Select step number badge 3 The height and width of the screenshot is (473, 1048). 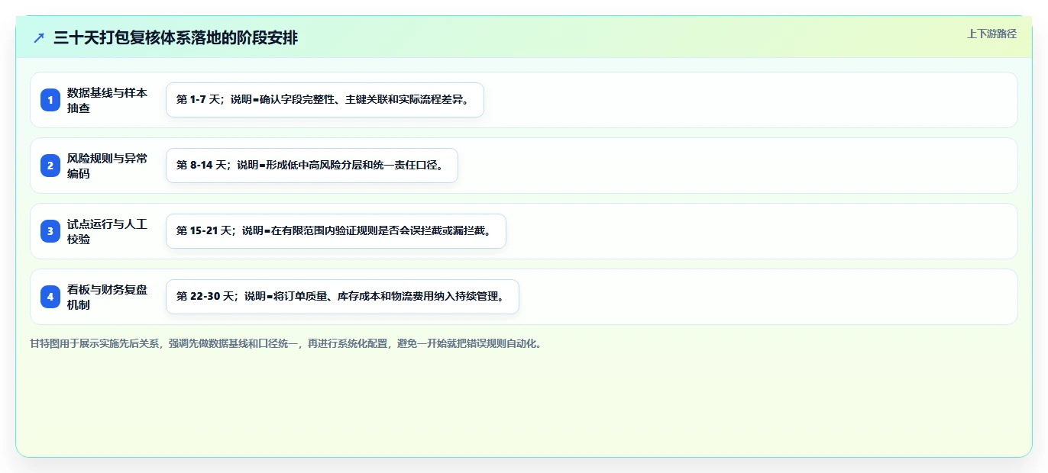tap(50, 231)
